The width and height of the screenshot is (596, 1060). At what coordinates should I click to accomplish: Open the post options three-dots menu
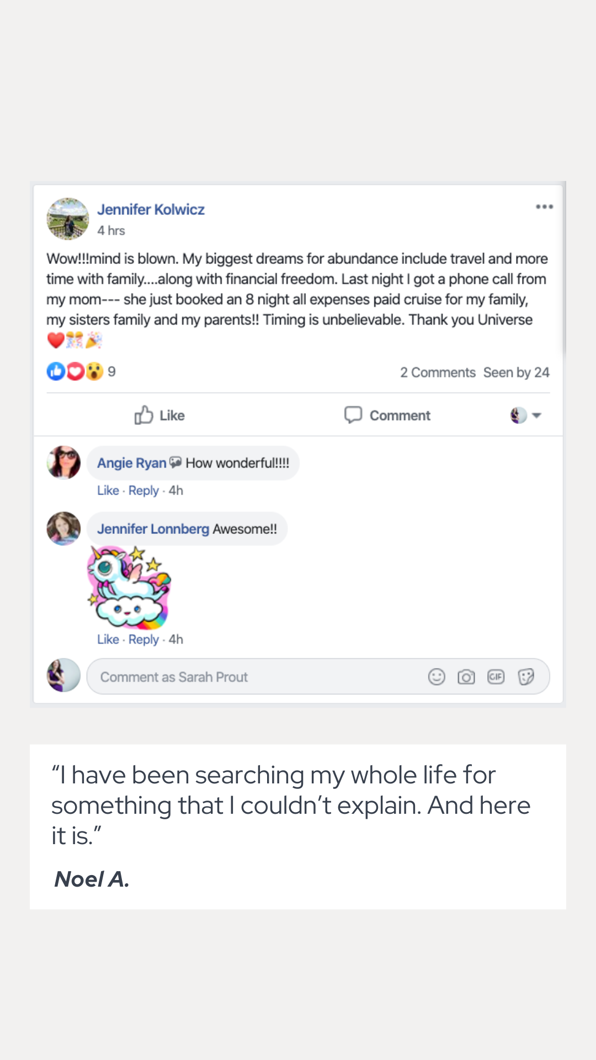[x=544, y=207]
